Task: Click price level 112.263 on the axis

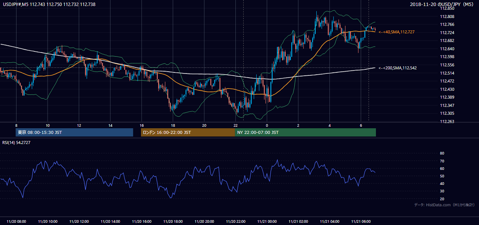Action: (x=447, y=121)
